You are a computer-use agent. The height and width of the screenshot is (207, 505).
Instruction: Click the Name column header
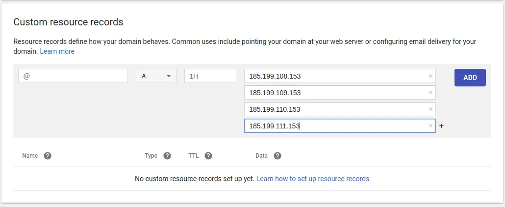click(x=30, y=156)
